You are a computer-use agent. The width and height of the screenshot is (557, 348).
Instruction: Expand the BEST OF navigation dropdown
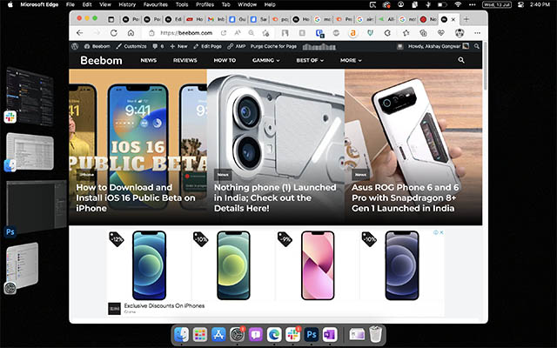pos(309,61)
